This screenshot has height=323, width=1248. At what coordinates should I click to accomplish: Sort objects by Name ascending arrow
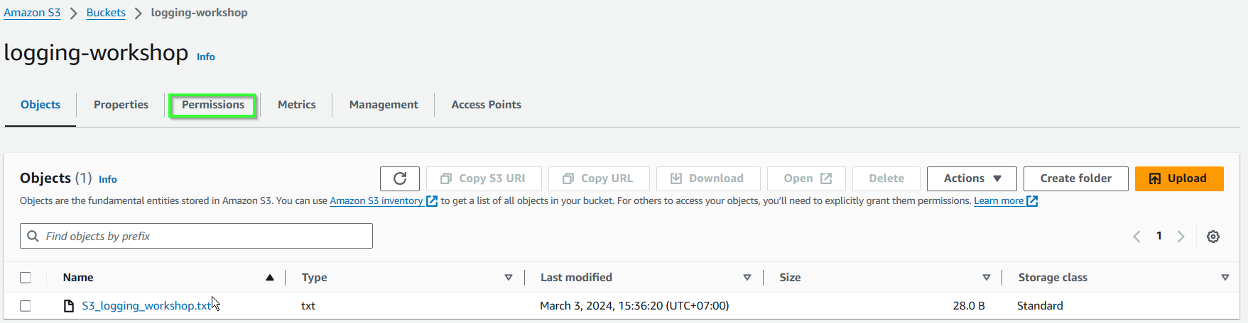click(x=270, y=278)
